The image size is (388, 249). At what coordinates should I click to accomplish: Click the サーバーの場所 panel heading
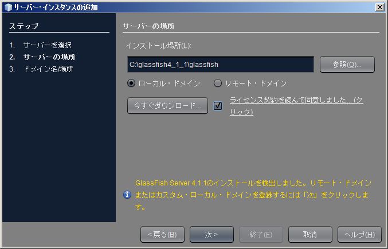click(x=148, y=26)
